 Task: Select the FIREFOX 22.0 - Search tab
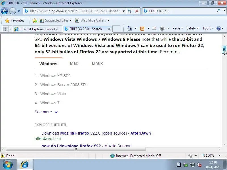pyautogui.click(x=85, y=29)
